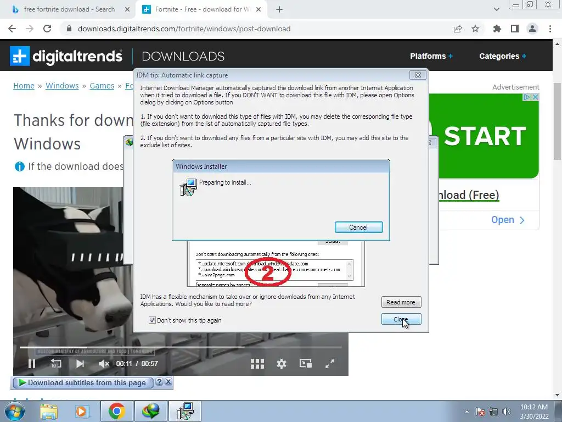Toggle picture-in-picture mode on the video
This screenshot has width=562, height=422.
(x=305, y=364)
